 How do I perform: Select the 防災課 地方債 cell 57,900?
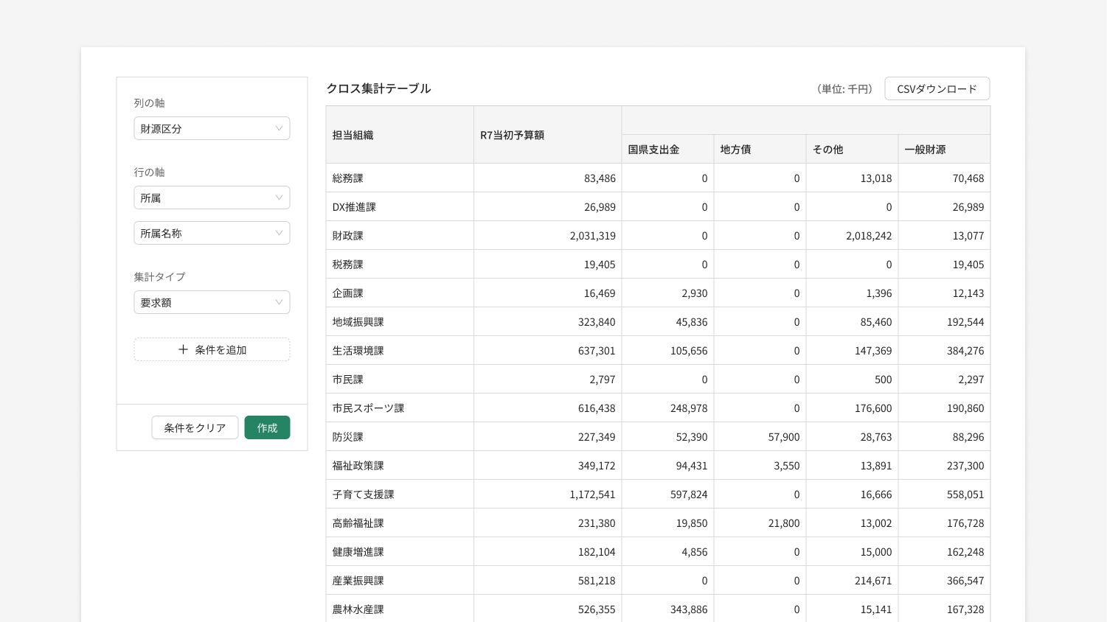point(783,437)
